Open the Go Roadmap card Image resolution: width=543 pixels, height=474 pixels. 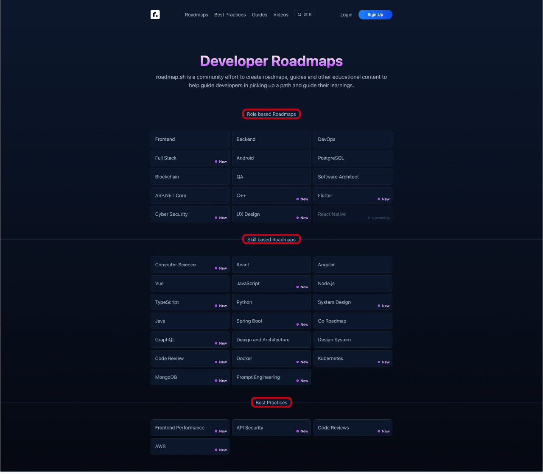click(x=353, y=321)
